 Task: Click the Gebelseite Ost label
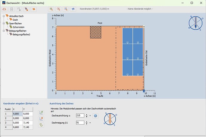pyautogui.click(x=146, y=58)
